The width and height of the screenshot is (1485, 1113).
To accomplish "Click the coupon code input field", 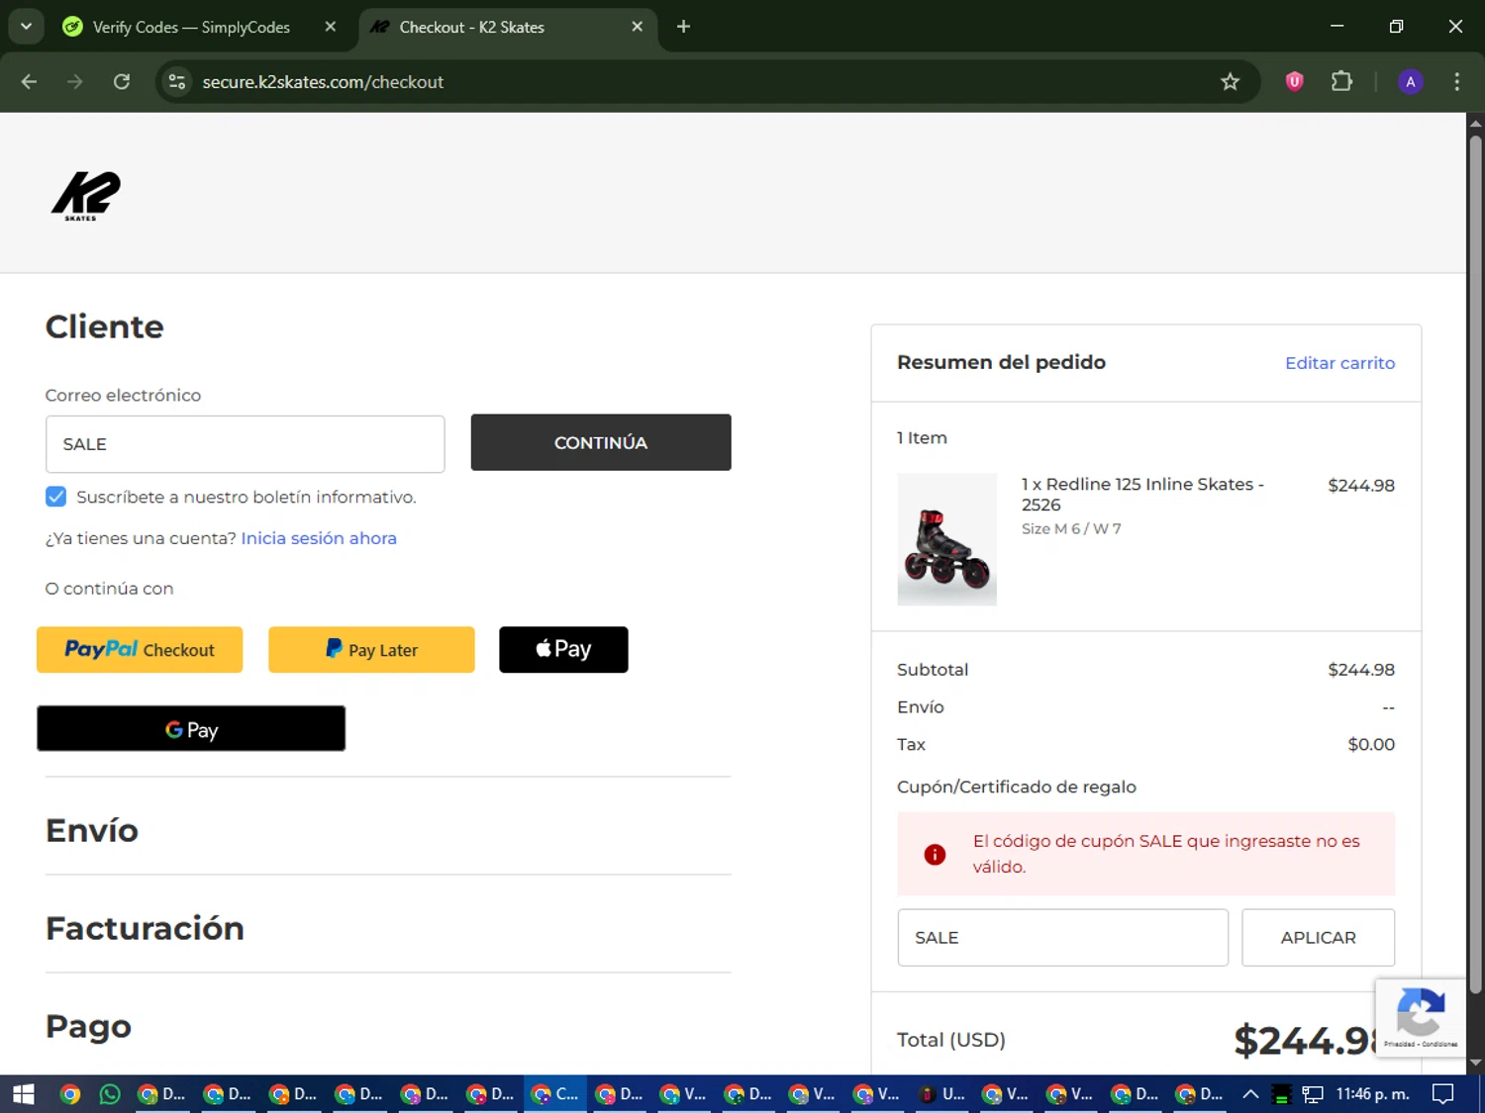I will pos(1062,938).
